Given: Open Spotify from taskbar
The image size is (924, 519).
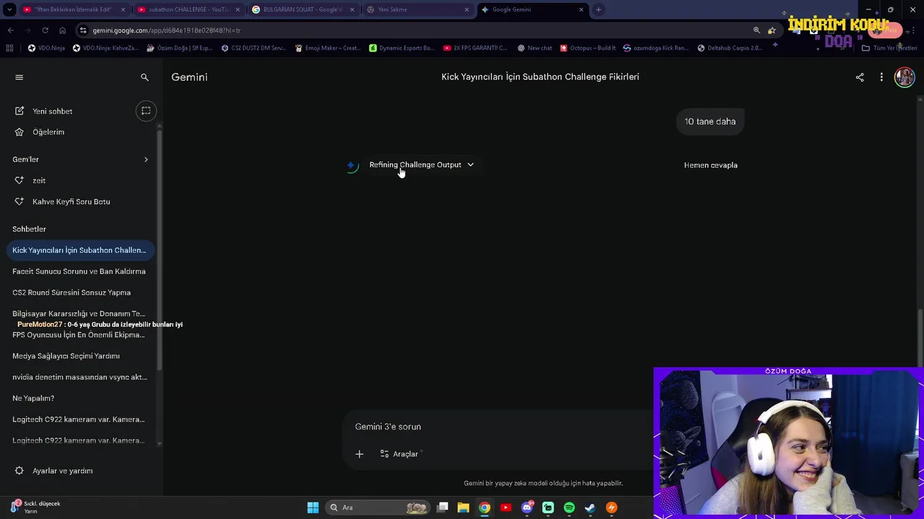Looking at the screenshot, I should pos(569,507).
